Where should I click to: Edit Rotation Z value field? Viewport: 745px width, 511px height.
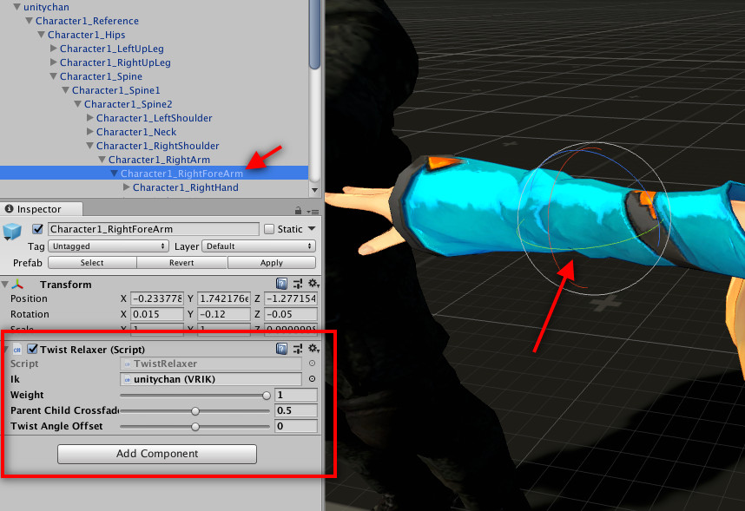click(x=290, y=314)
